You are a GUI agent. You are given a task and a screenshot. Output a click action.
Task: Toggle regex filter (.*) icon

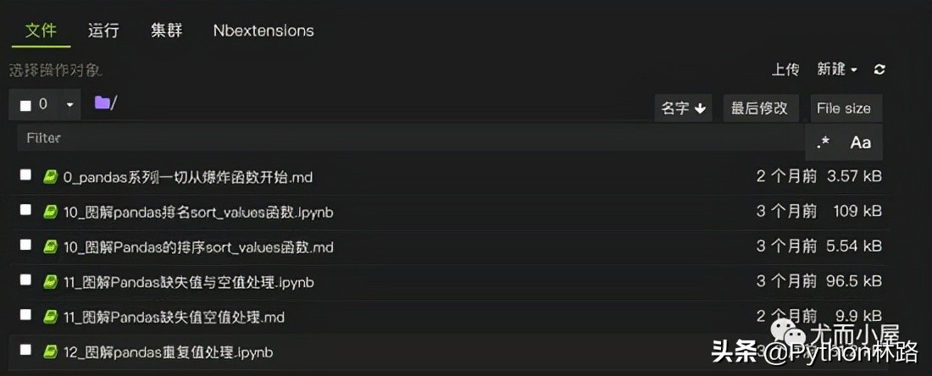(x=824, y=142)
